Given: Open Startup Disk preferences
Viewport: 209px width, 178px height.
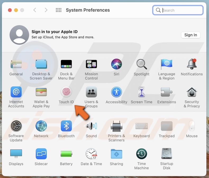Looking at the screenshot, I should click(167, 154).
